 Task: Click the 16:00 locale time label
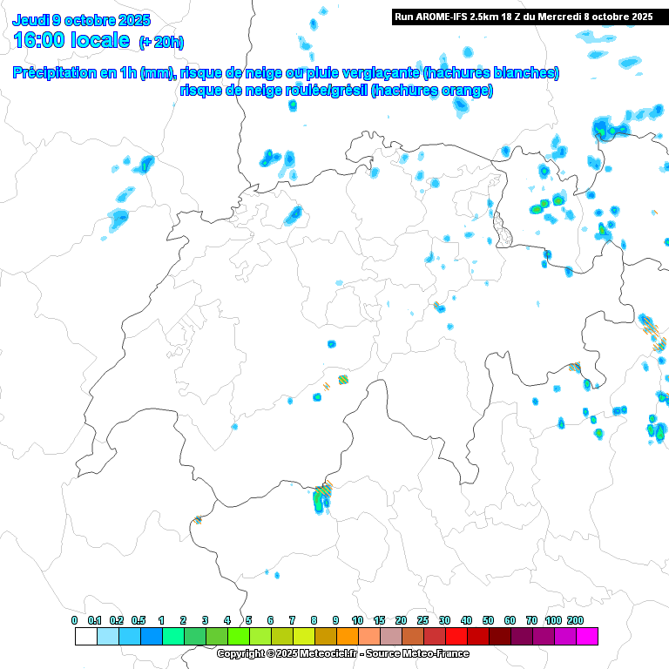tap(71, 40)
